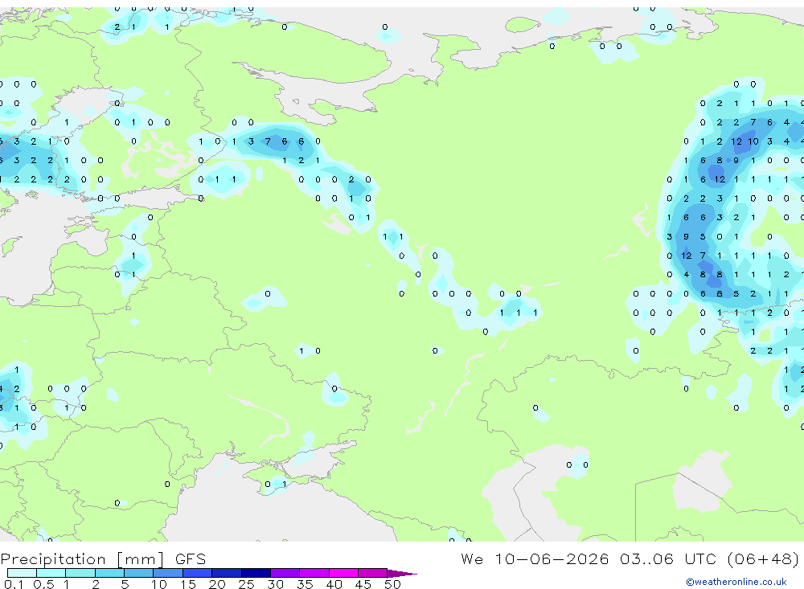Select the 2–5 mm legend color swatch
The width and height of the screenshot is (804, 589).
tap(109, 573)
